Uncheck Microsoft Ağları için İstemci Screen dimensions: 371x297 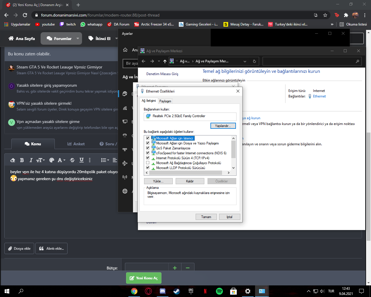pos(148,138)
